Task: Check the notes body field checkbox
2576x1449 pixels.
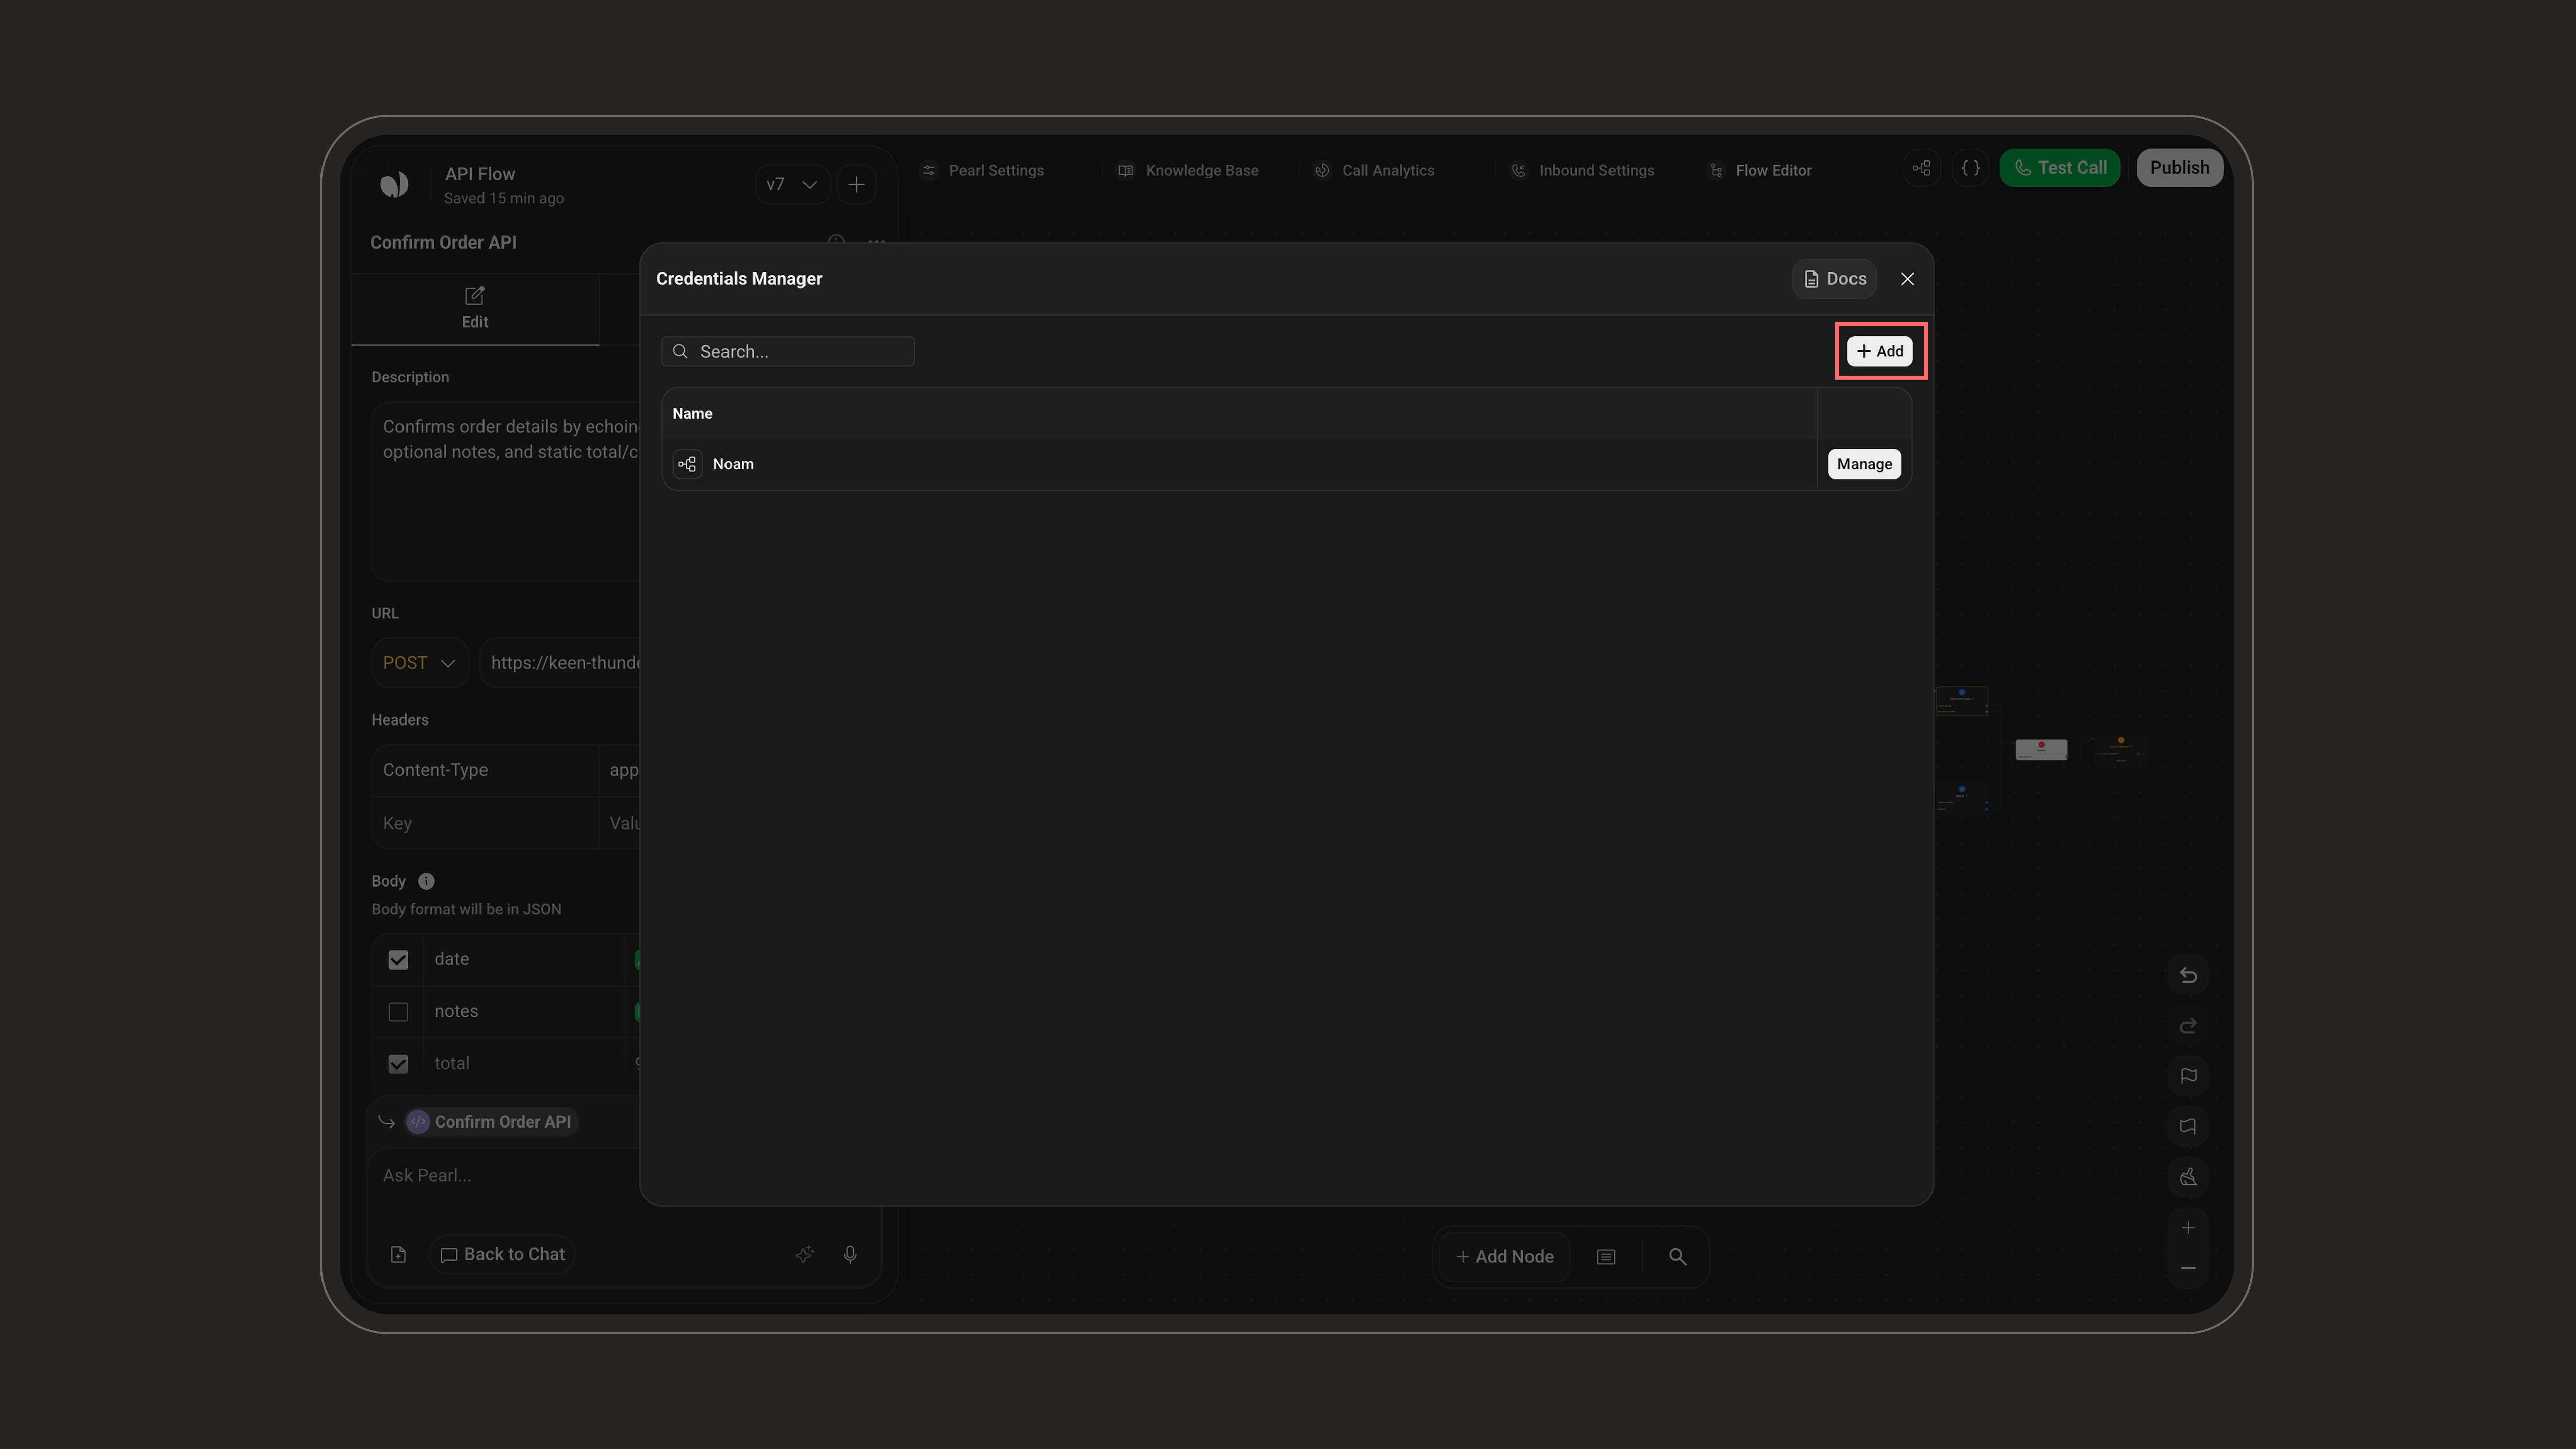Action: (x=398, y=1012)
